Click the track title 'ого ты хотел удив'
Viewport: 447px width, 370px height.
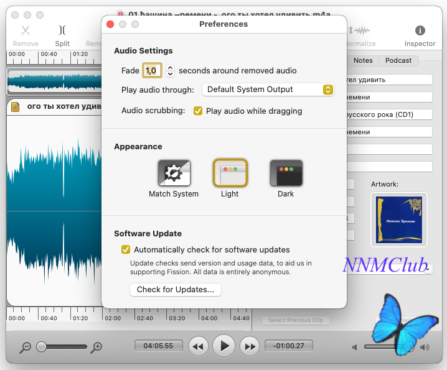coord(64,106)
